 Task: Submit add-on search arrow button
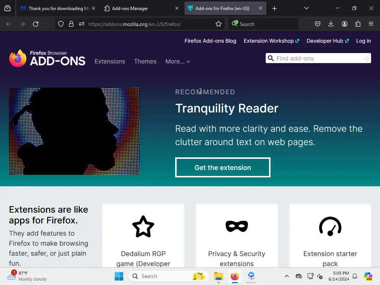pyautogui.click(x=367, y=58)
